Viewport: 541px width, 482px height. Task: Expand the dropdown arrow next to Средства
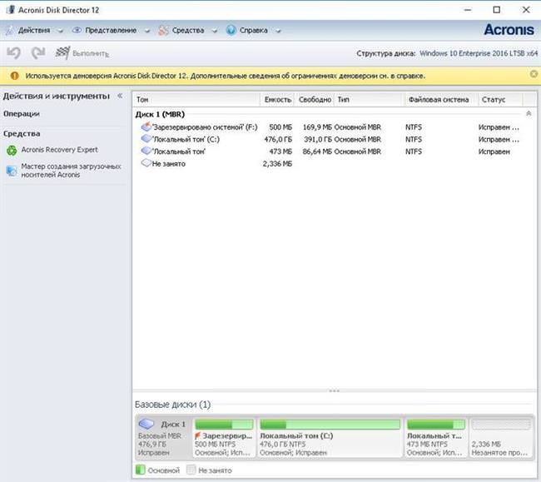[214, 31]
